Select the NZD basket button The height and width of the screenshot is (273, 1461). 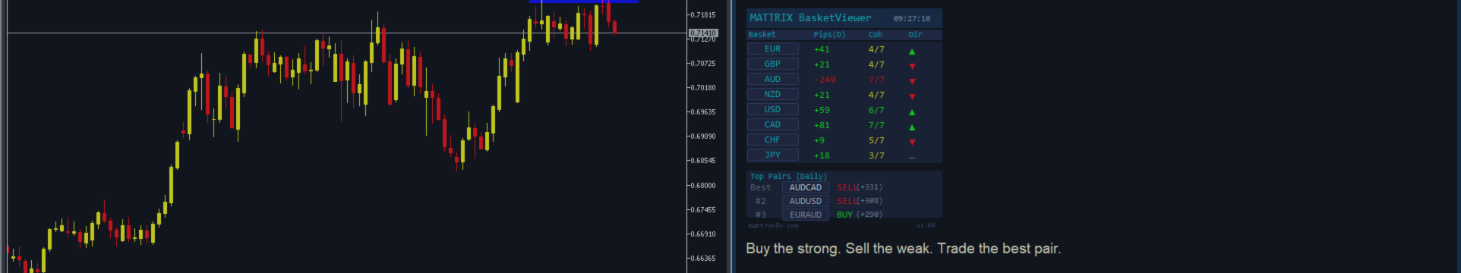pos(772,94)
